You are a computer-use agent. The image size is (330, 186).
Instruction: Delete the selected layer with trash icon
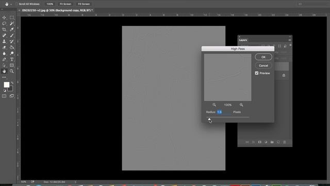click(x=284, y=142)
